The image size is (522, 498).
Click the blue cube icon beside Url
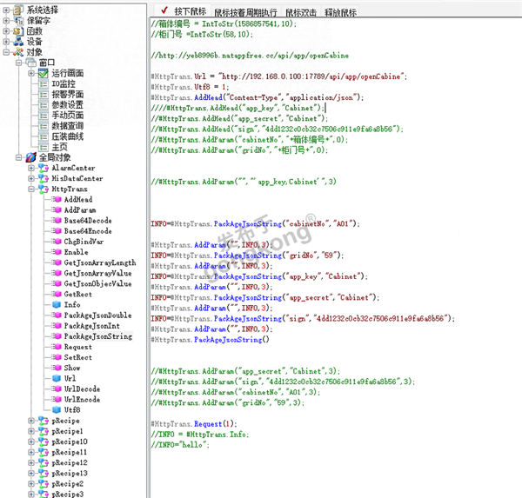(56, 378)
